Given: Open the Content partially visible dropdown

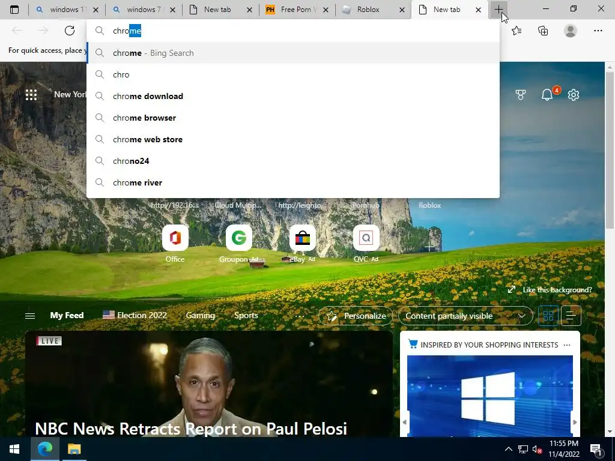Looking at the screenshot, I should pyautogui.click(x=465, y=316).
